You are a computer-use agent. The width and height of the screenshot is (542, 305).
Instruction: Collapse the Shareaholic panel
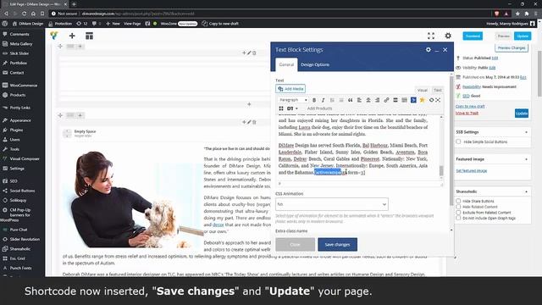point(526,191)
